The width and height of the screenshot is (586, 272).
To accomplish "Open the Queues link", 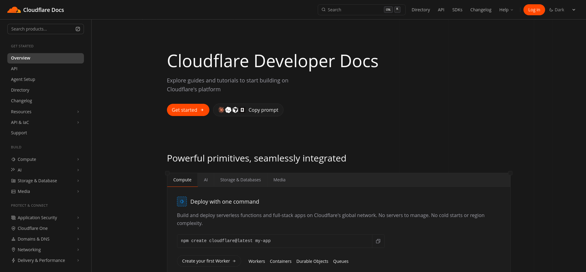I will (x=341, y=261).
